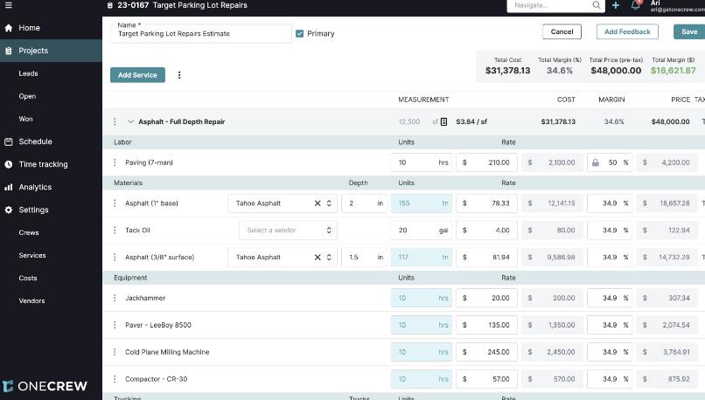Click the Add Service button

137,75
